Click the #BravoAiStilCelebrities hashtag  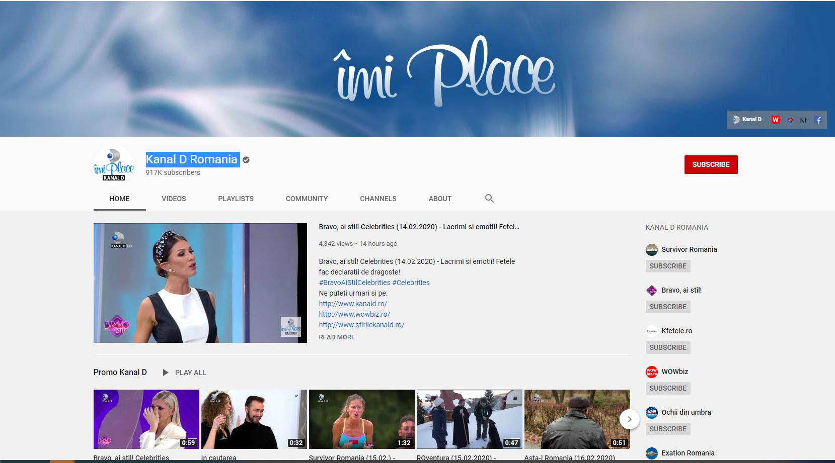354,283
